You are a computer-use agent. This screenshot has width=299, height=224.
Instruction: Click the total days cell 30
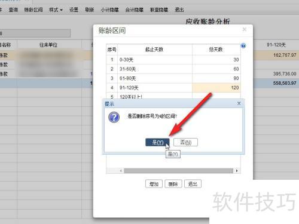coord(216,60)
